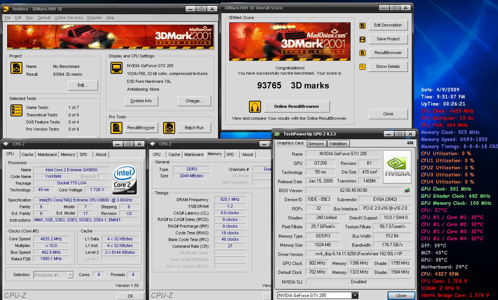Open the GPU selection dropdown in GPU-Z
The width and height of the screenshot is (498, 300).
click(355, 295)
